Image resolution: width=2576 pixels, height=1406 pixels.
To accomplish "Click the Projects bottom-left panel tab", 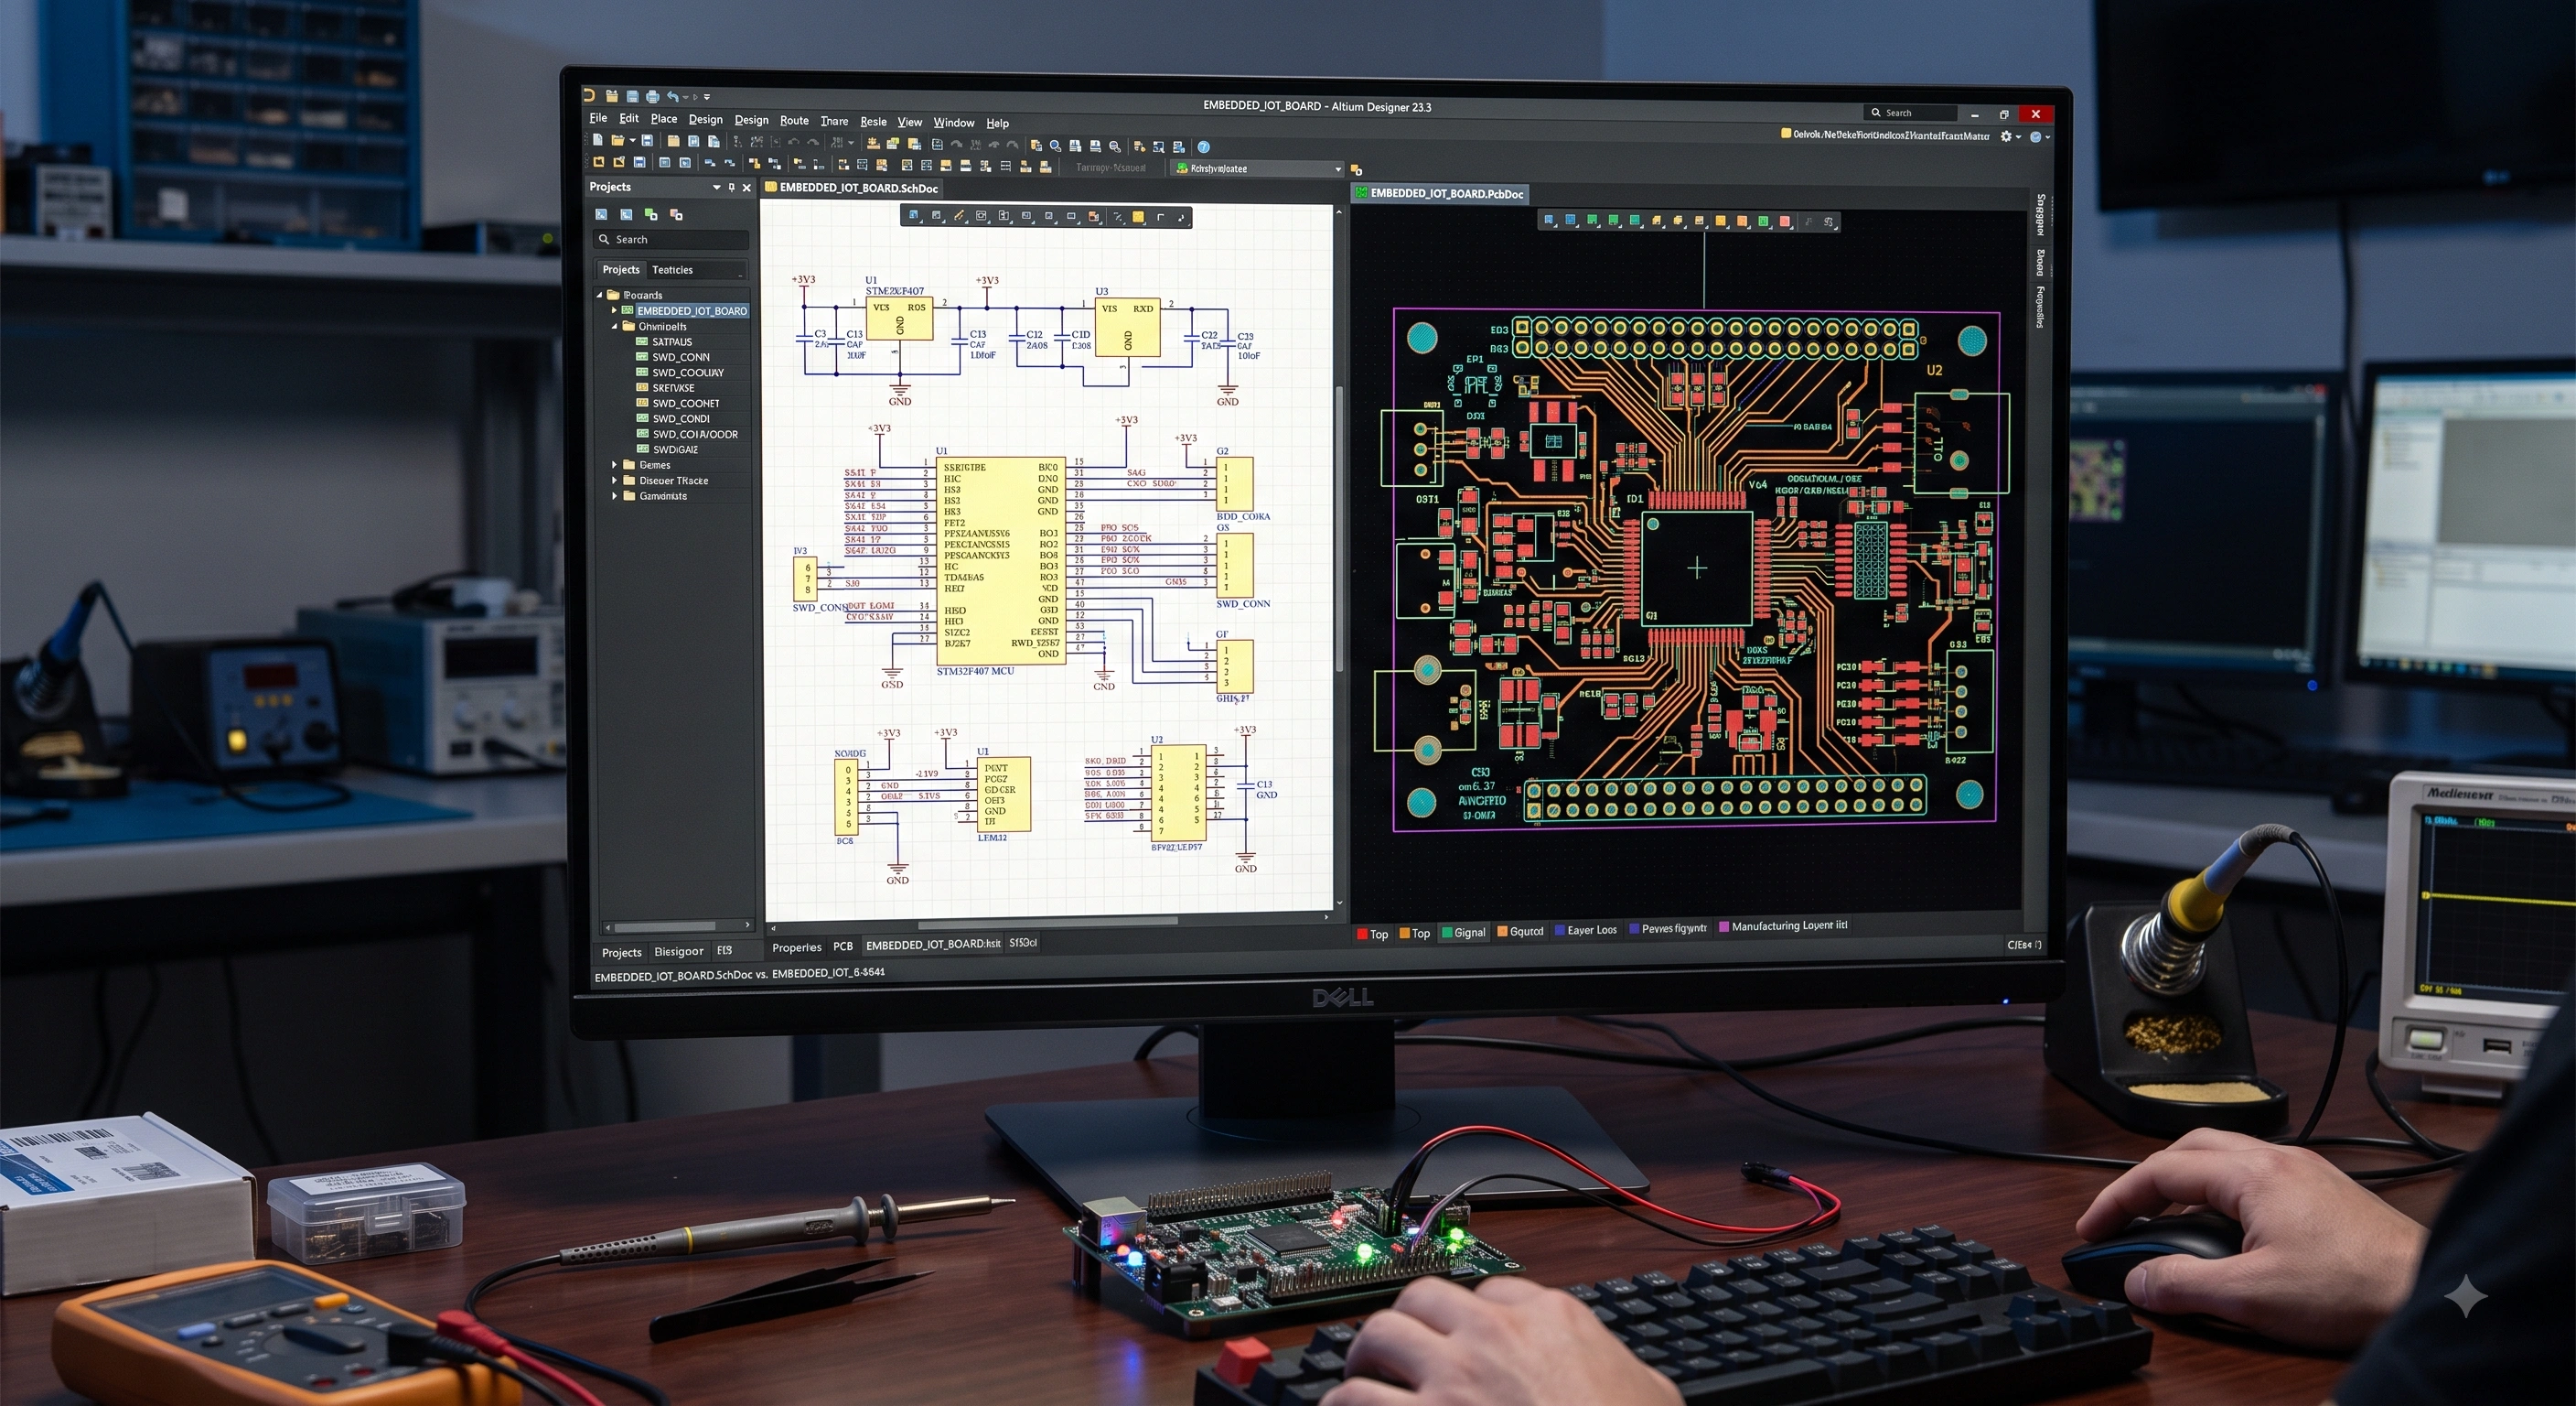I will pyautogui.click(x=621, y=953).
